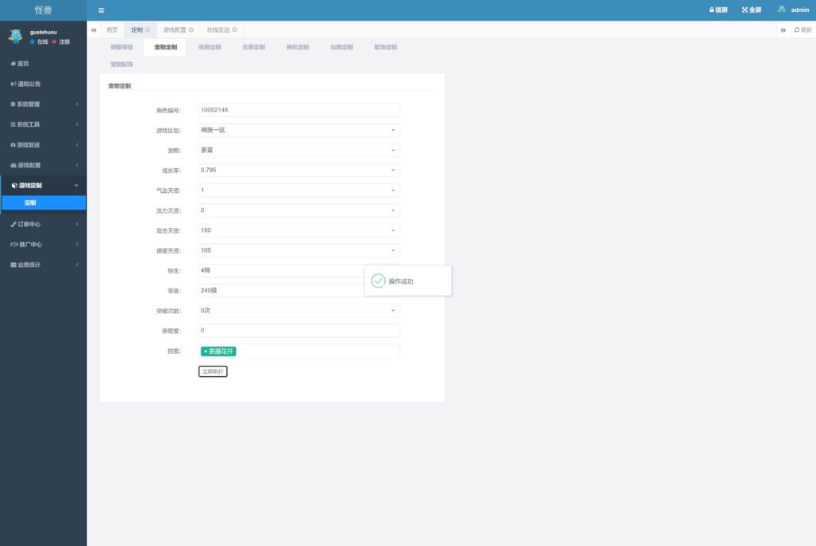Switch to the 坐骑定制 tab
The height and width of the screenshot is (546, 816).
coord(210,48)
